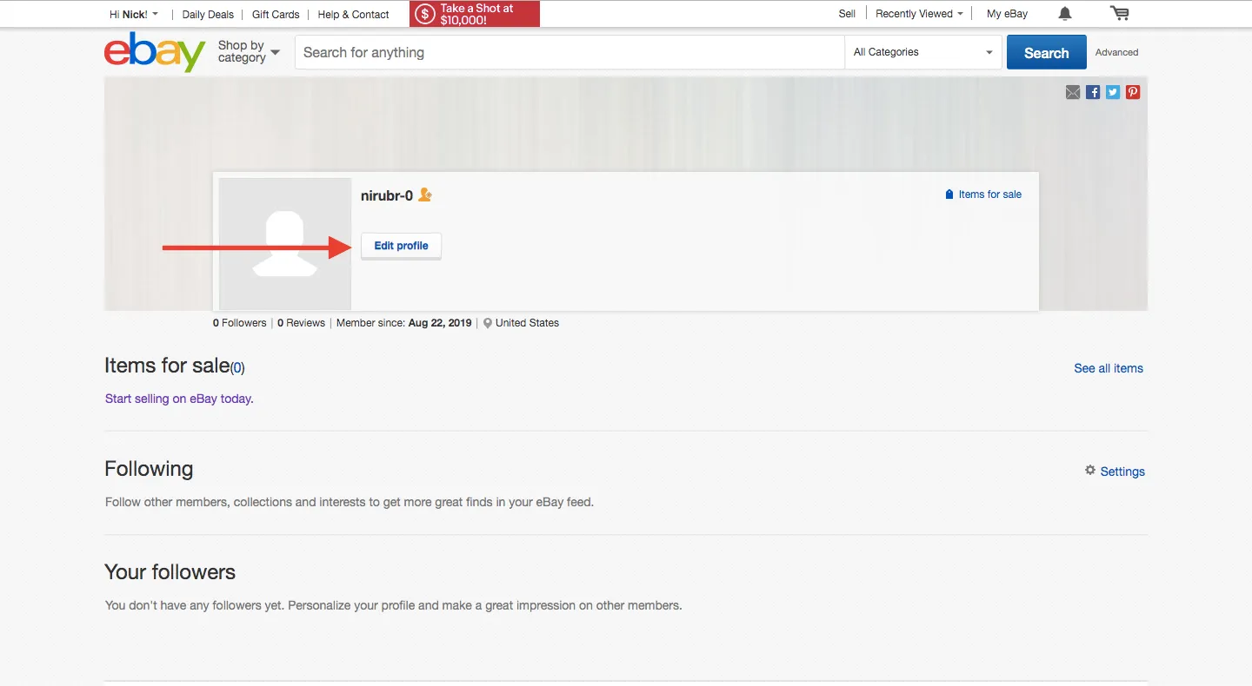The height and width of the screenshot is (686, 1252).
Task: Share the profile on Facebook
Action: (1092, 91)
